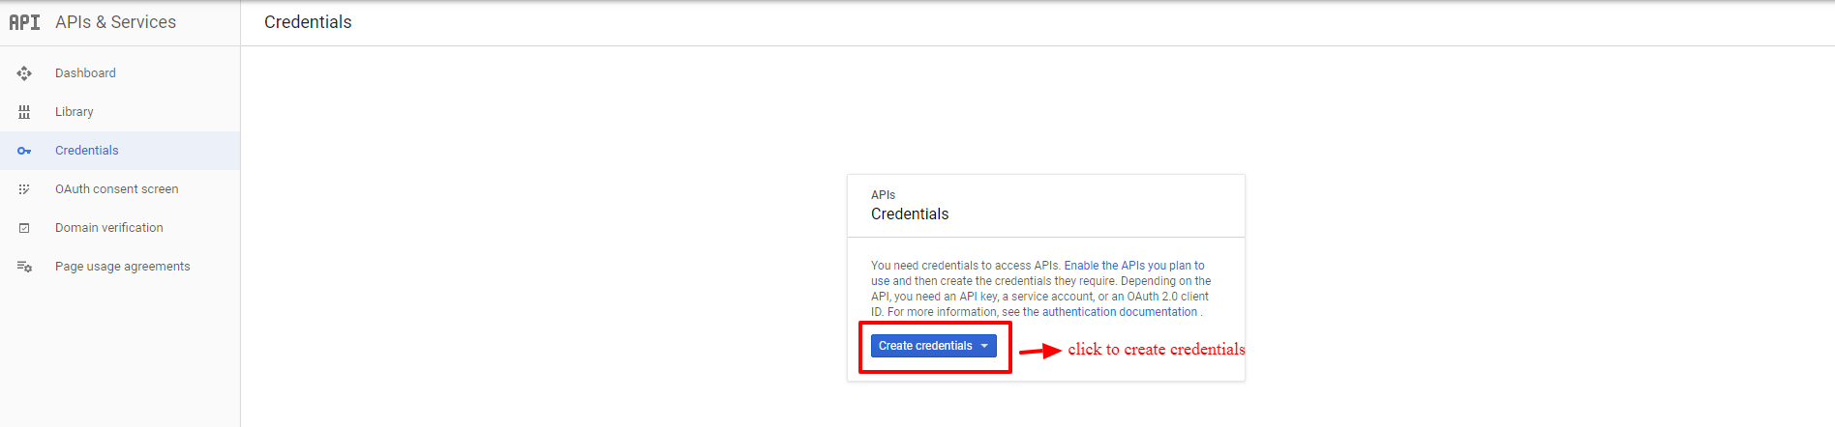This screenshot has width=1835, height=427.
Task: Click the OAuth consent screen icon
Action: [24, 189]
